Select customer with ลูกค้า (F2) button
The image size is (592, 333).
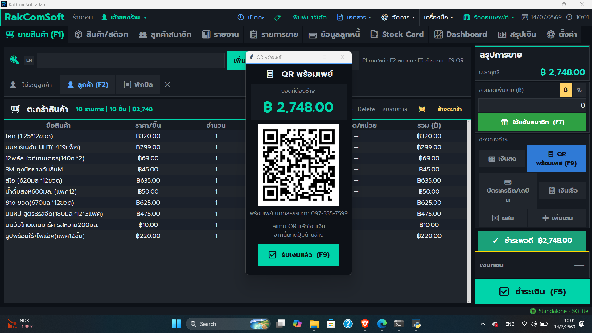tap(88, 84)
